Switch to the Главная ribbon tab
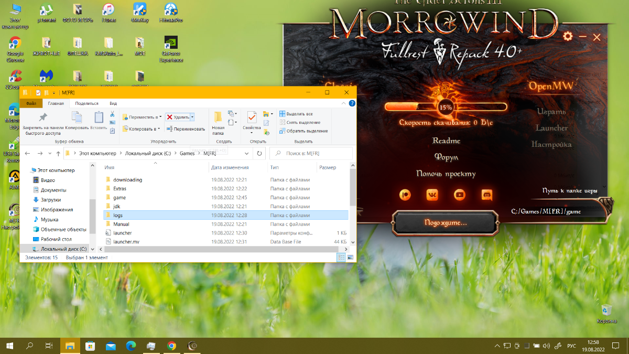The image size is (629, 354). point(56,104)
